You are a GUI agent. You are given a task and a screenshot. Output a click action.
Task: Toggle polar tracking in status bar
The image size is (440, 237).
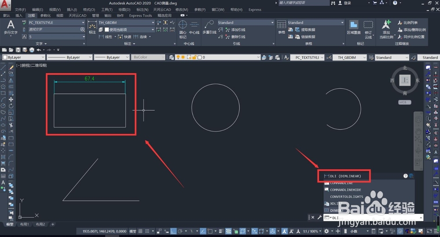180,231
